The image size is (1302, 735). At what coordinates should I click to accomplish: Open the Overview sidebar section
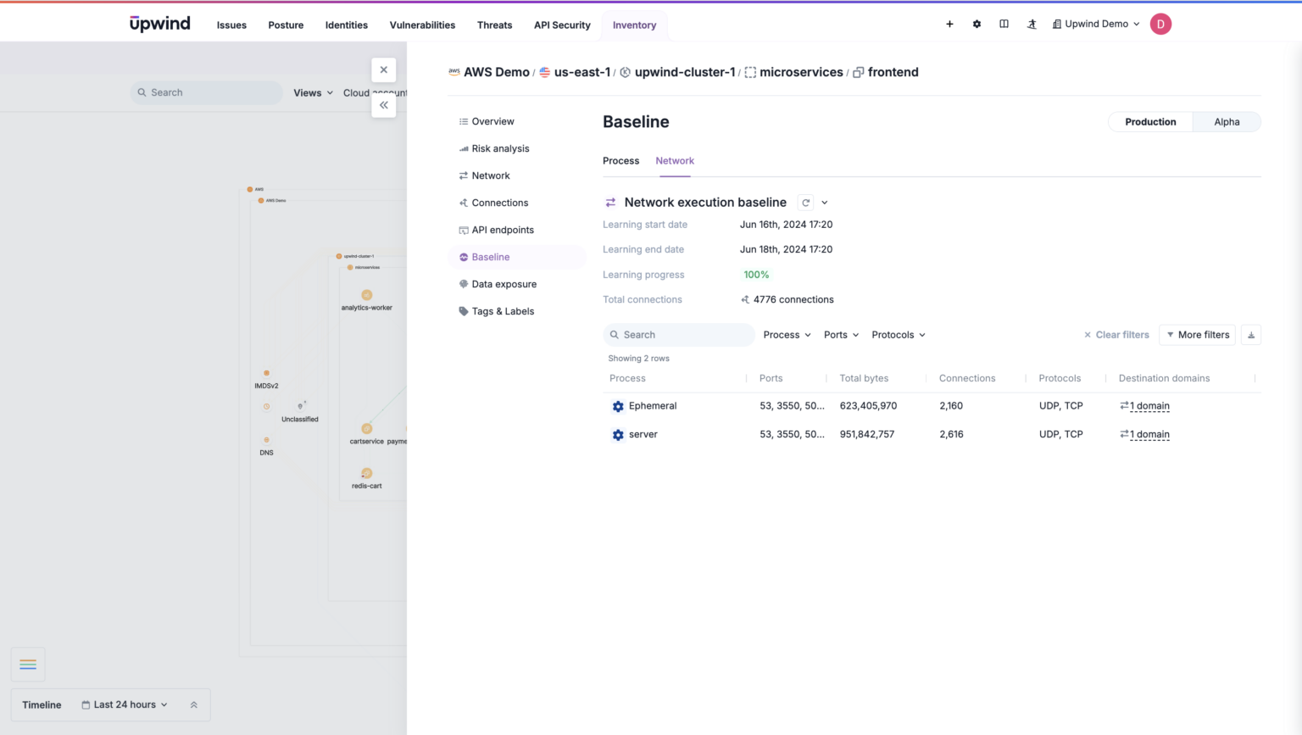coord(494,121)
